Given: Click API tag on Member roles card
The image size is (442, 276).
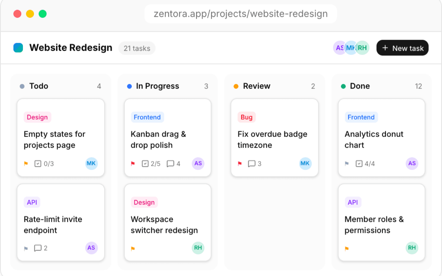Looking at the screenshot, I should coord(353,202).
